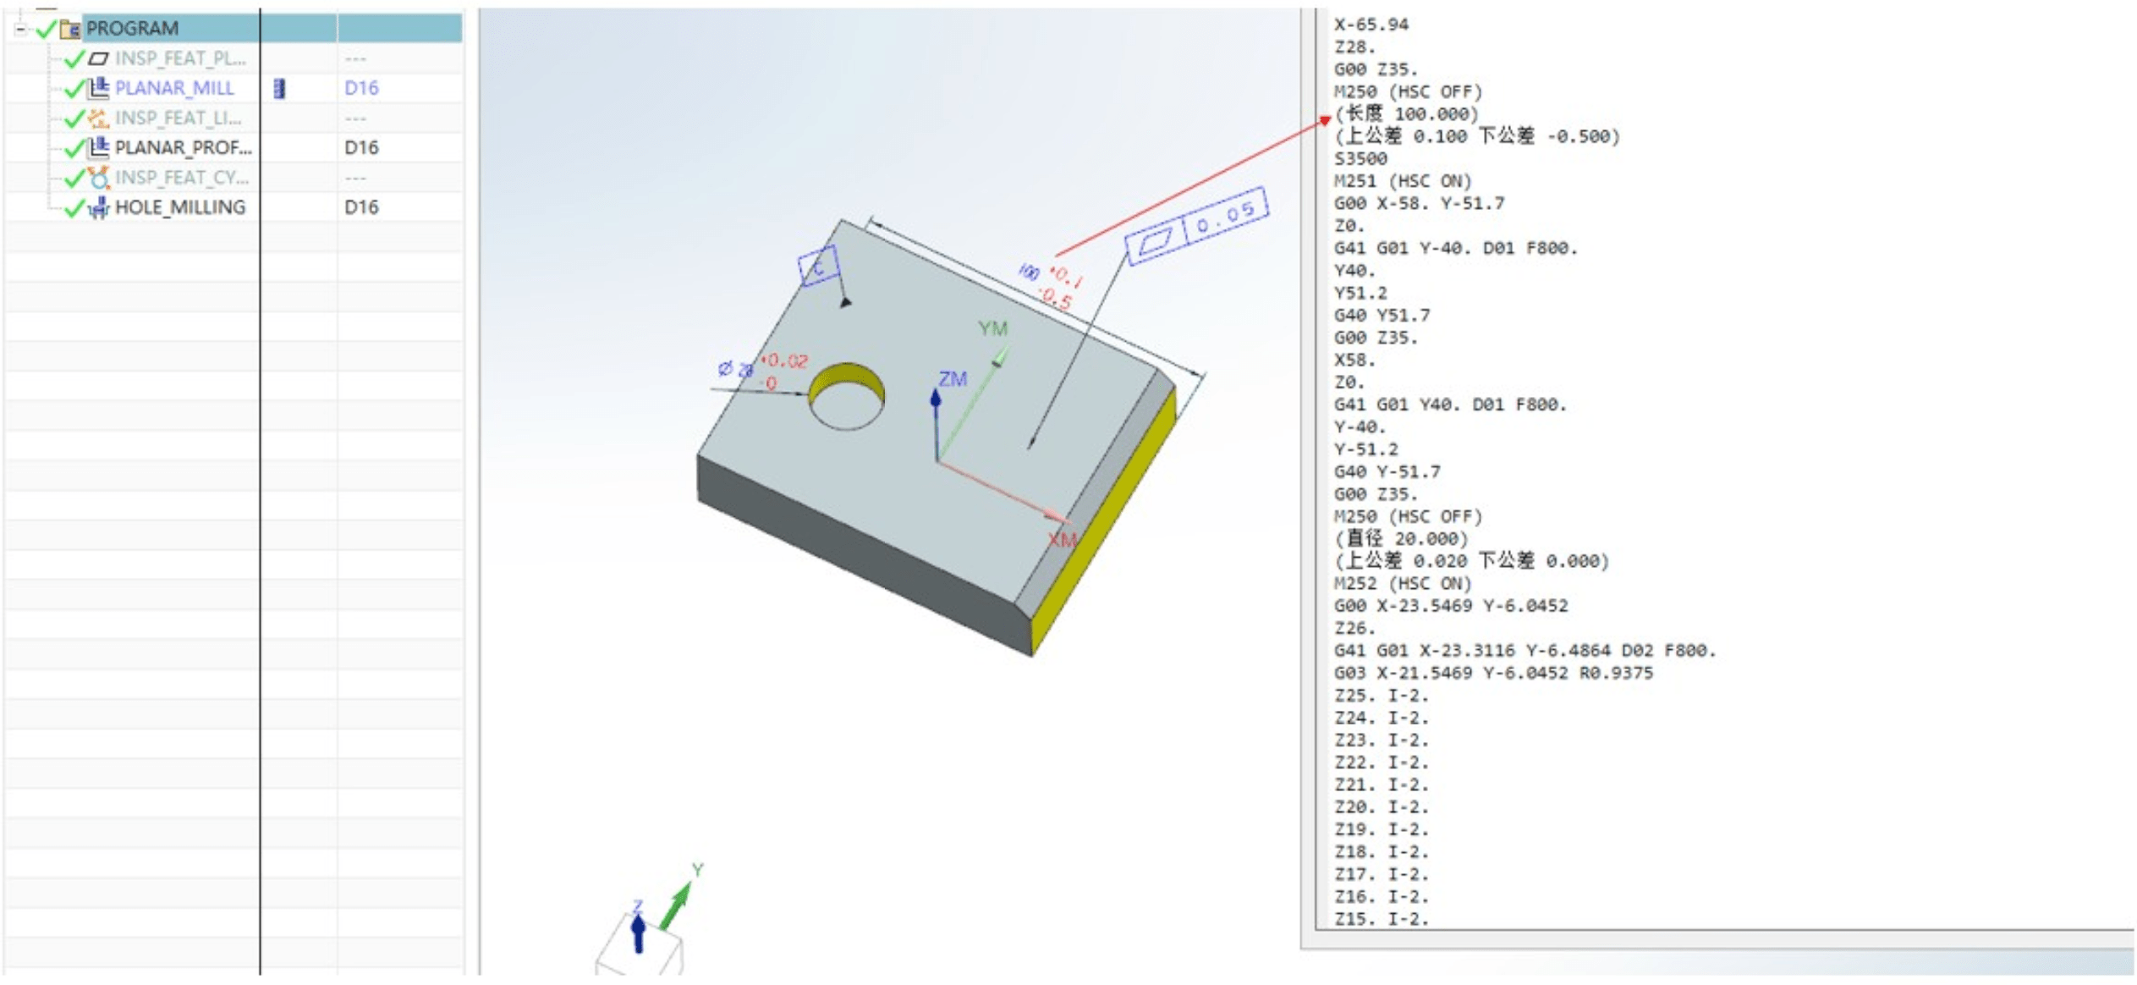Click cylinder feature icon of INSP_FEAT_CY
Viewport: 2137px width, 985px height.
tap(99, 177)
